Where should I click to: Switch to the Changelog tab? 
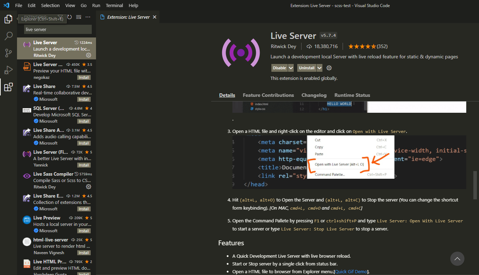coord(314,95)
